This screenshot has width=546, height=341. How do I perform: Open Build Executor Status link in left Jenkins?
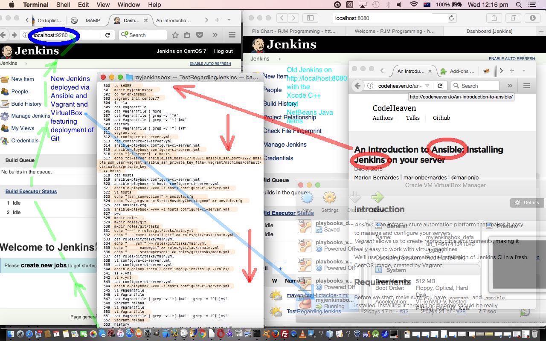pyautogui.click(x=31, y=191)
